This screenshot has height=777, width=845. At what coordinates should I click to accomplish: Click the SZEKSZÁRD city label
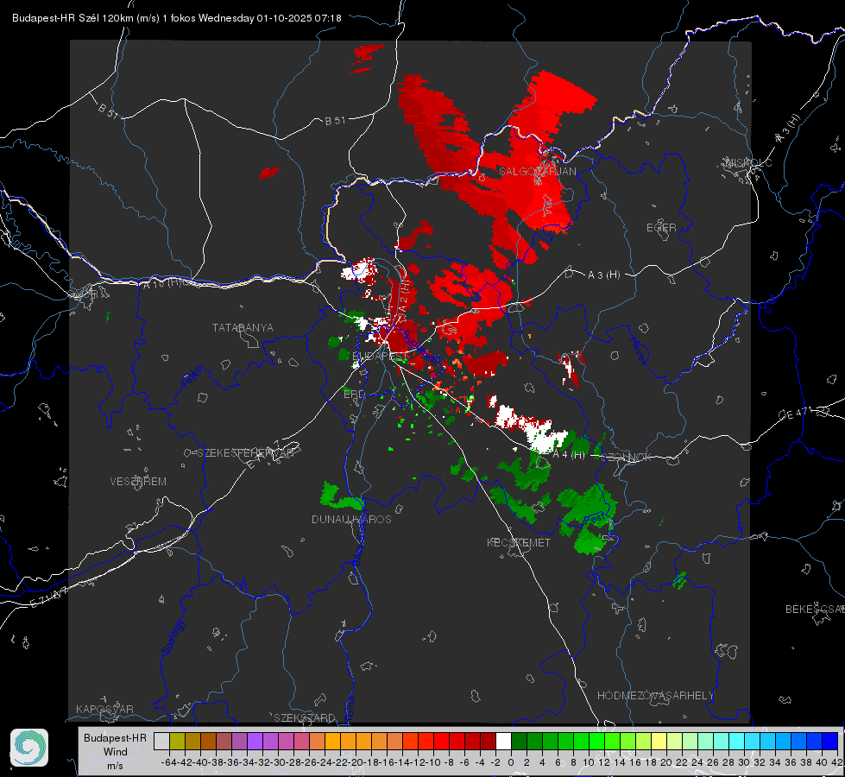(305, 717)
